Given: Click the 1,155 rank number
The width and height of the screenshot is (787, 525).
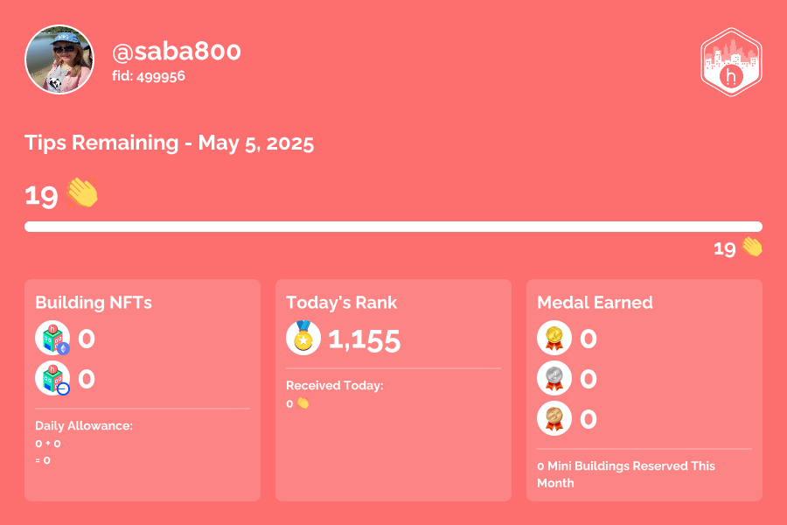Looking at the screenshot, I should click(365, 339).
